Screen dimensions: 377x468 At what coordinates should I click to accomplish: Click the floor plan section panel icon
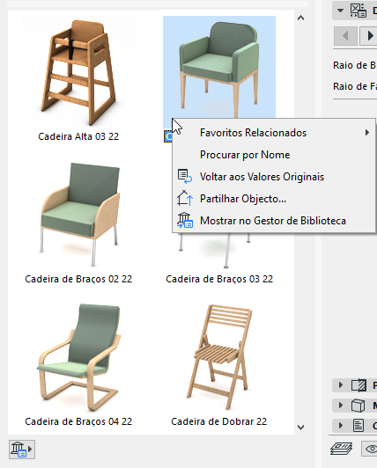click(x=359, y=385)
